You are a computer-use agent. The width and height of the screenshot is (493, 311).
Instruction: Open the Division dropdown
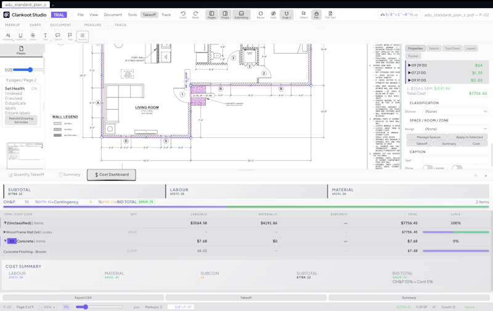(455, 111)
